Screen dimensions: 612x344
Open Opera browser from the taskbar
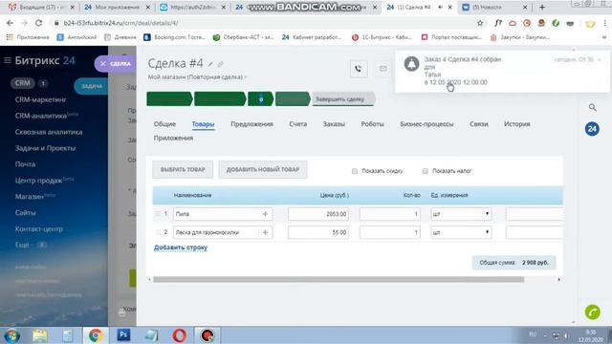[179, 335]
